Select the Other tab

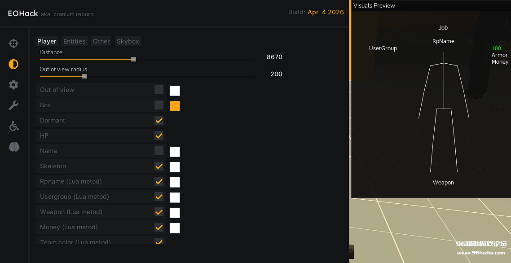[x=101, y=41]
